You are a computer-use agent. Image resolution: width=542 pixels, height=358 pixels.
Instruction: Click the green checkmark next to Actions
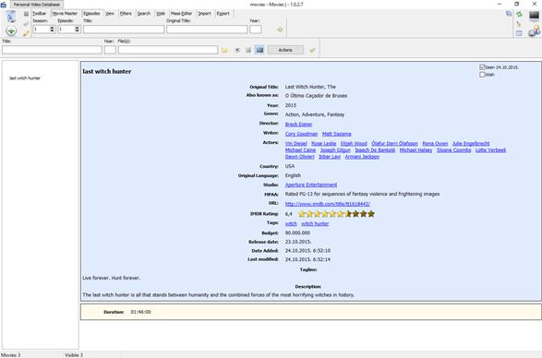tap(312, 50)
